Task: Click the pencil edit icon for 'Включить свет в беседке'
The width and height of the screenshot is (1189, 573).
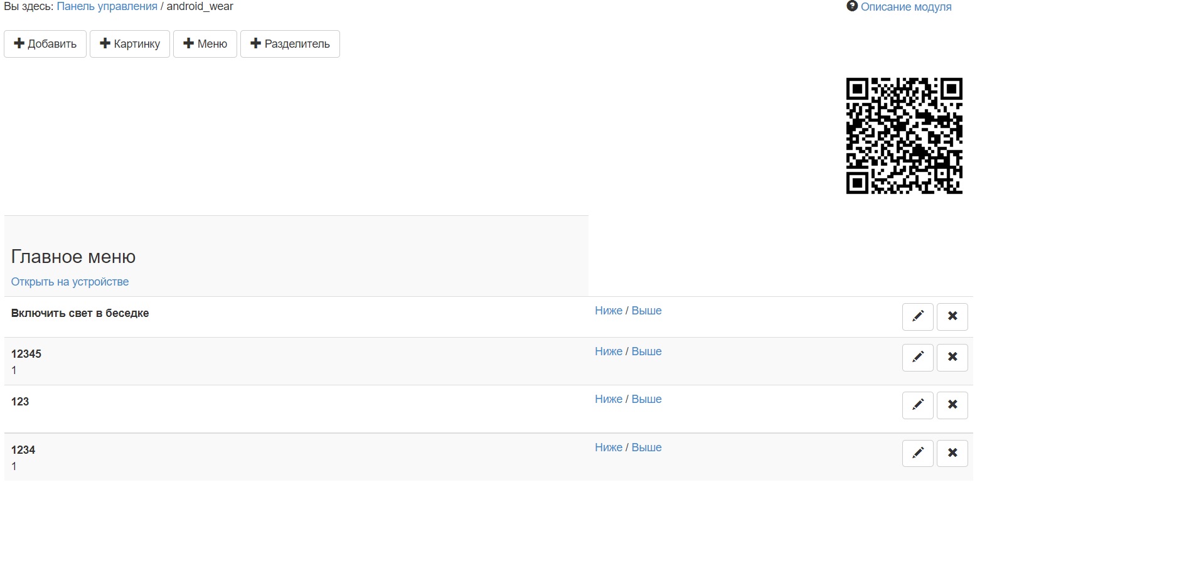Action: pos(917,316)
